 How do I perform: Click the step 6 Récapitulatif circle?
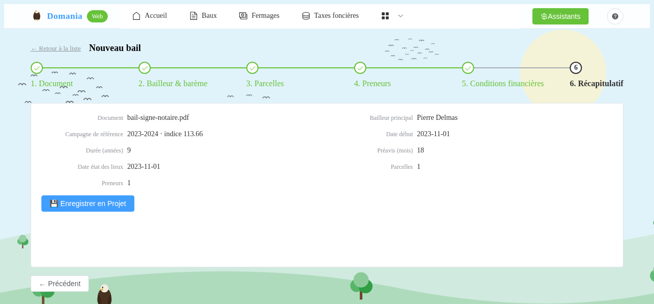click(x=576, y=68)
